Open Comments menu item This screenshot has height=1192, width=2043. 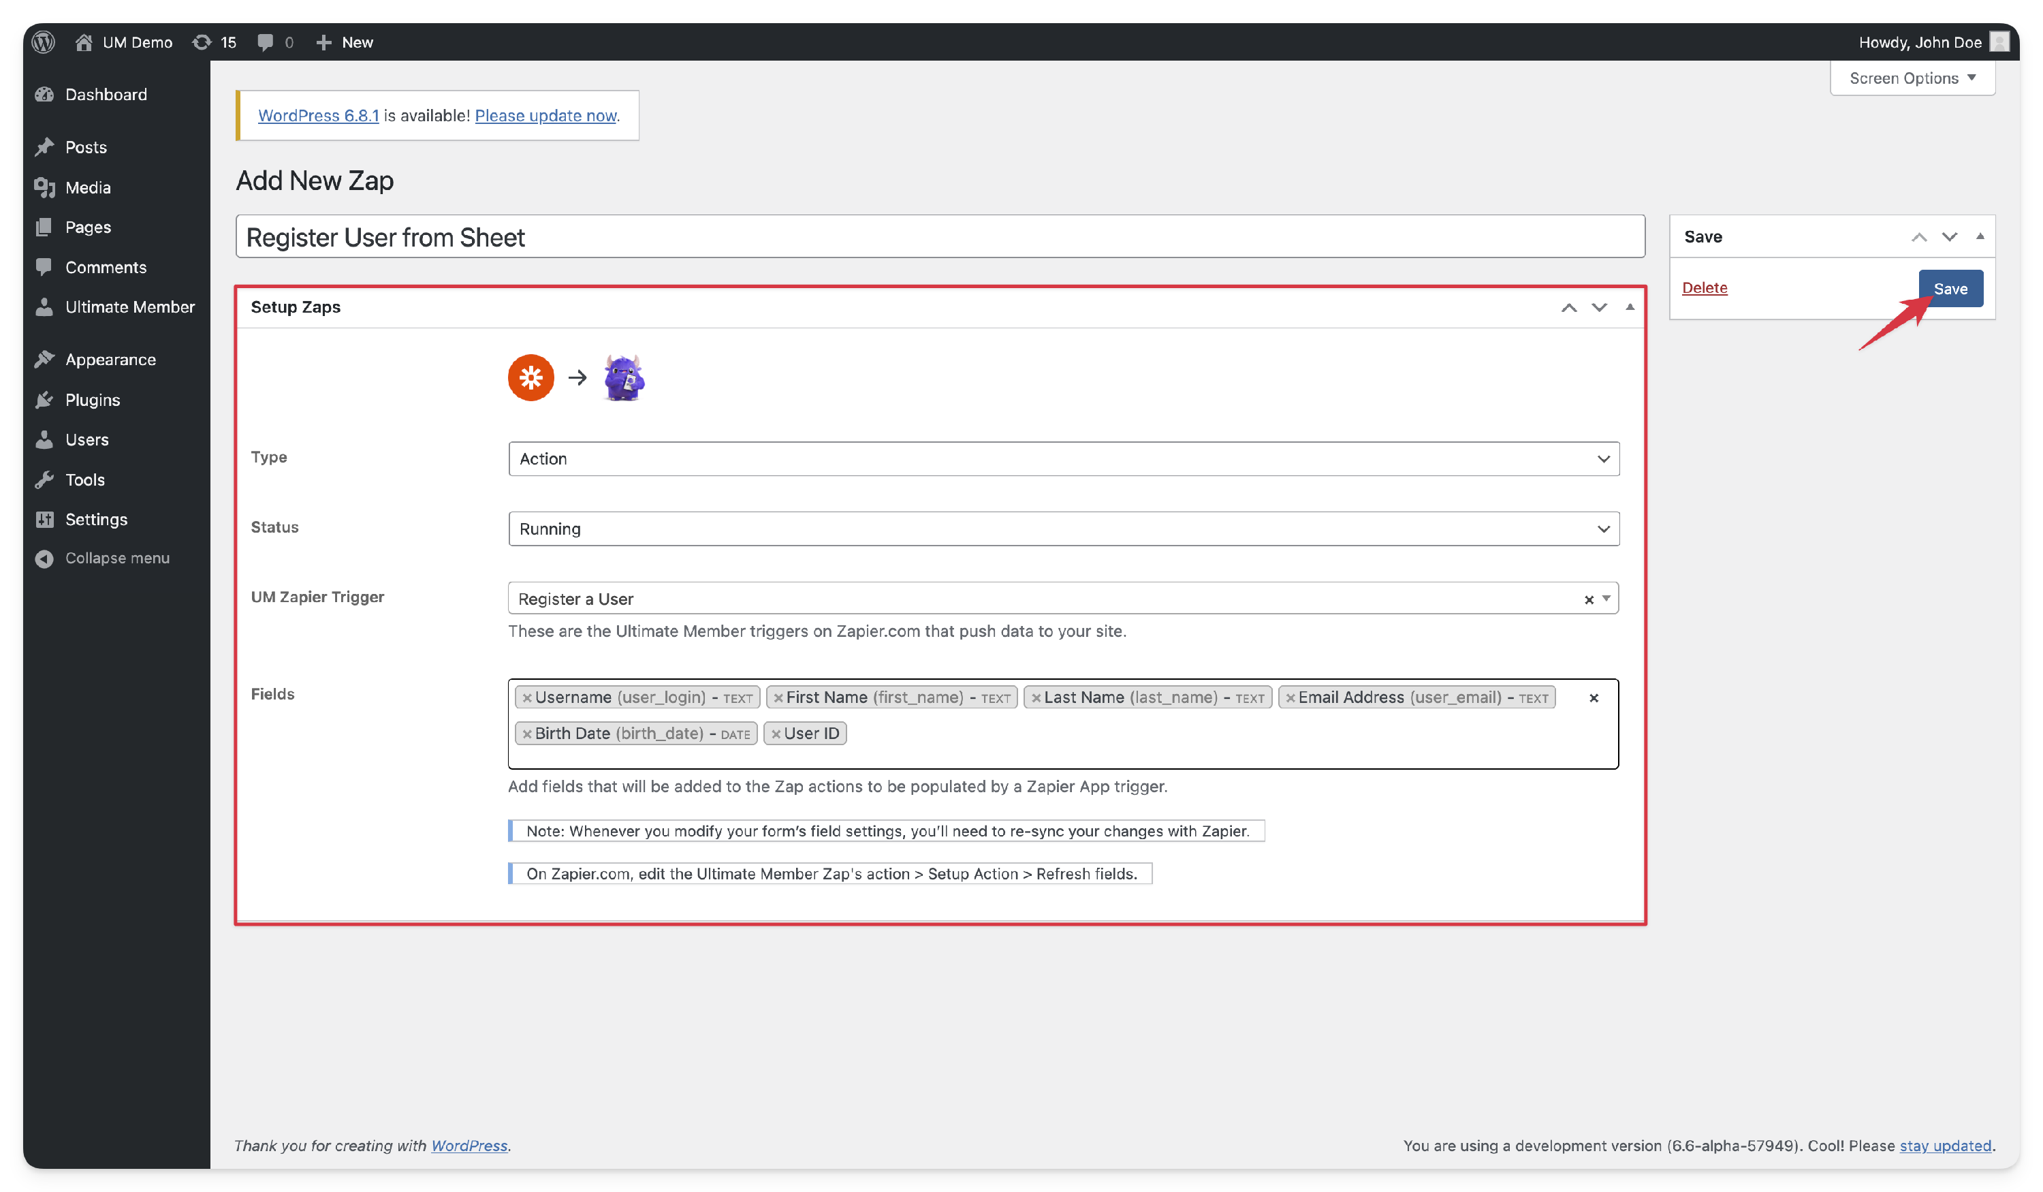[106, 267]
